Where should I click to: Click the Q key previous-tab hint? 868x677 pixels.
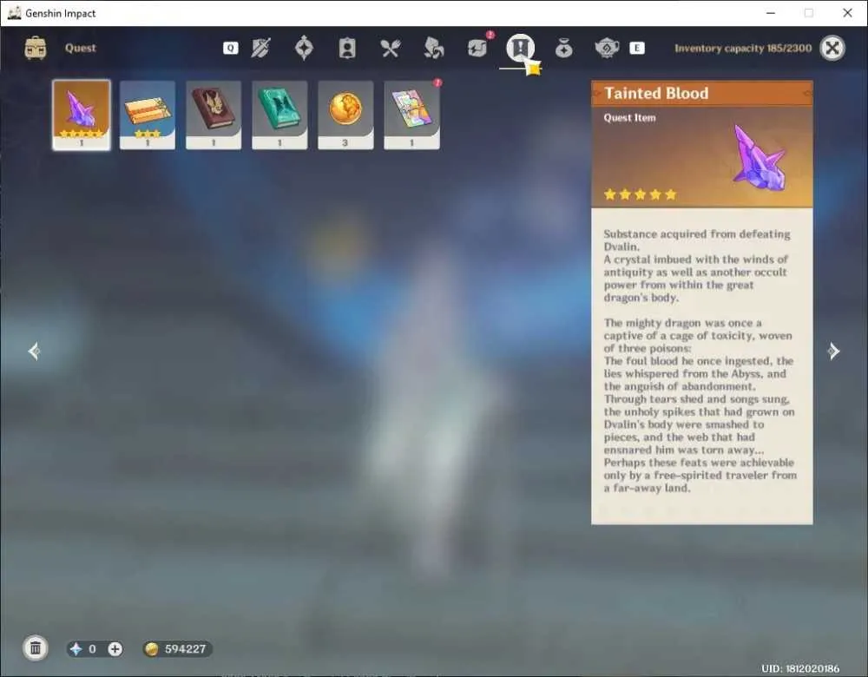click(230, 48)
